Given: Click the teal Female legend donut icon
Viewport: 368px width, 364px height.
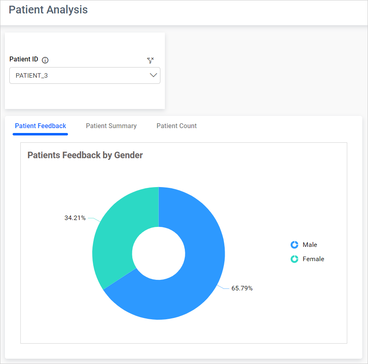Looking at the screenshot, I should [294, 259].
